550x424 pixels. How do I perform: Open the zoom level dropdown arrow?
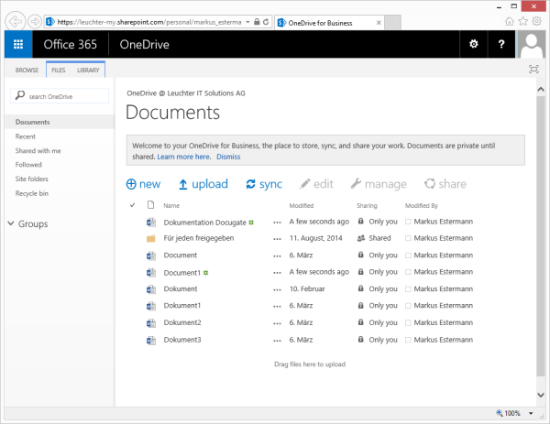(531, 414)
